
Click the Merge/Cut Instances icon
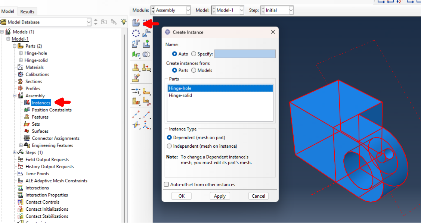tap(146, 54)
